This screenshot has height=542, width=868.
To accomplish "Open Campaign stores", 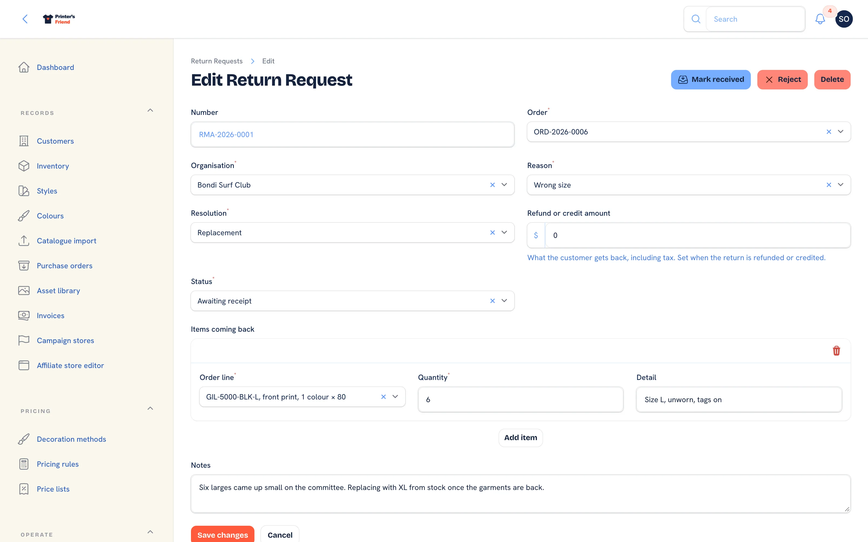I will [x=65, y=341].
